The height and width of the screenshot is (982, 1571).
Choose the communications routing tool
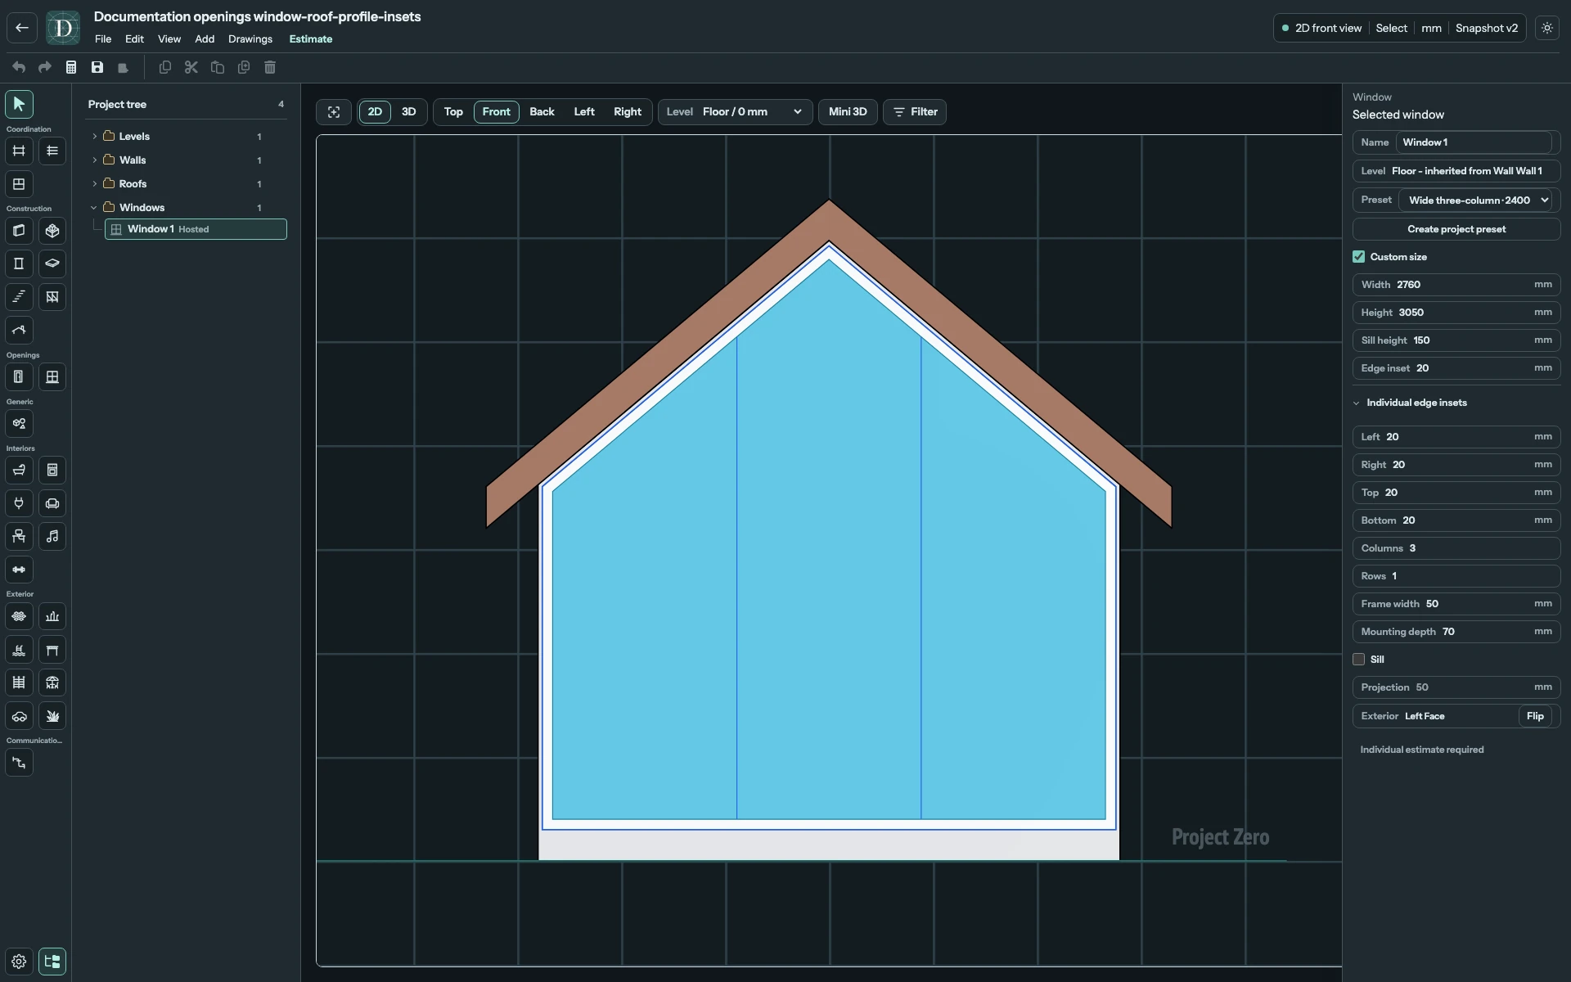point(19,763)
